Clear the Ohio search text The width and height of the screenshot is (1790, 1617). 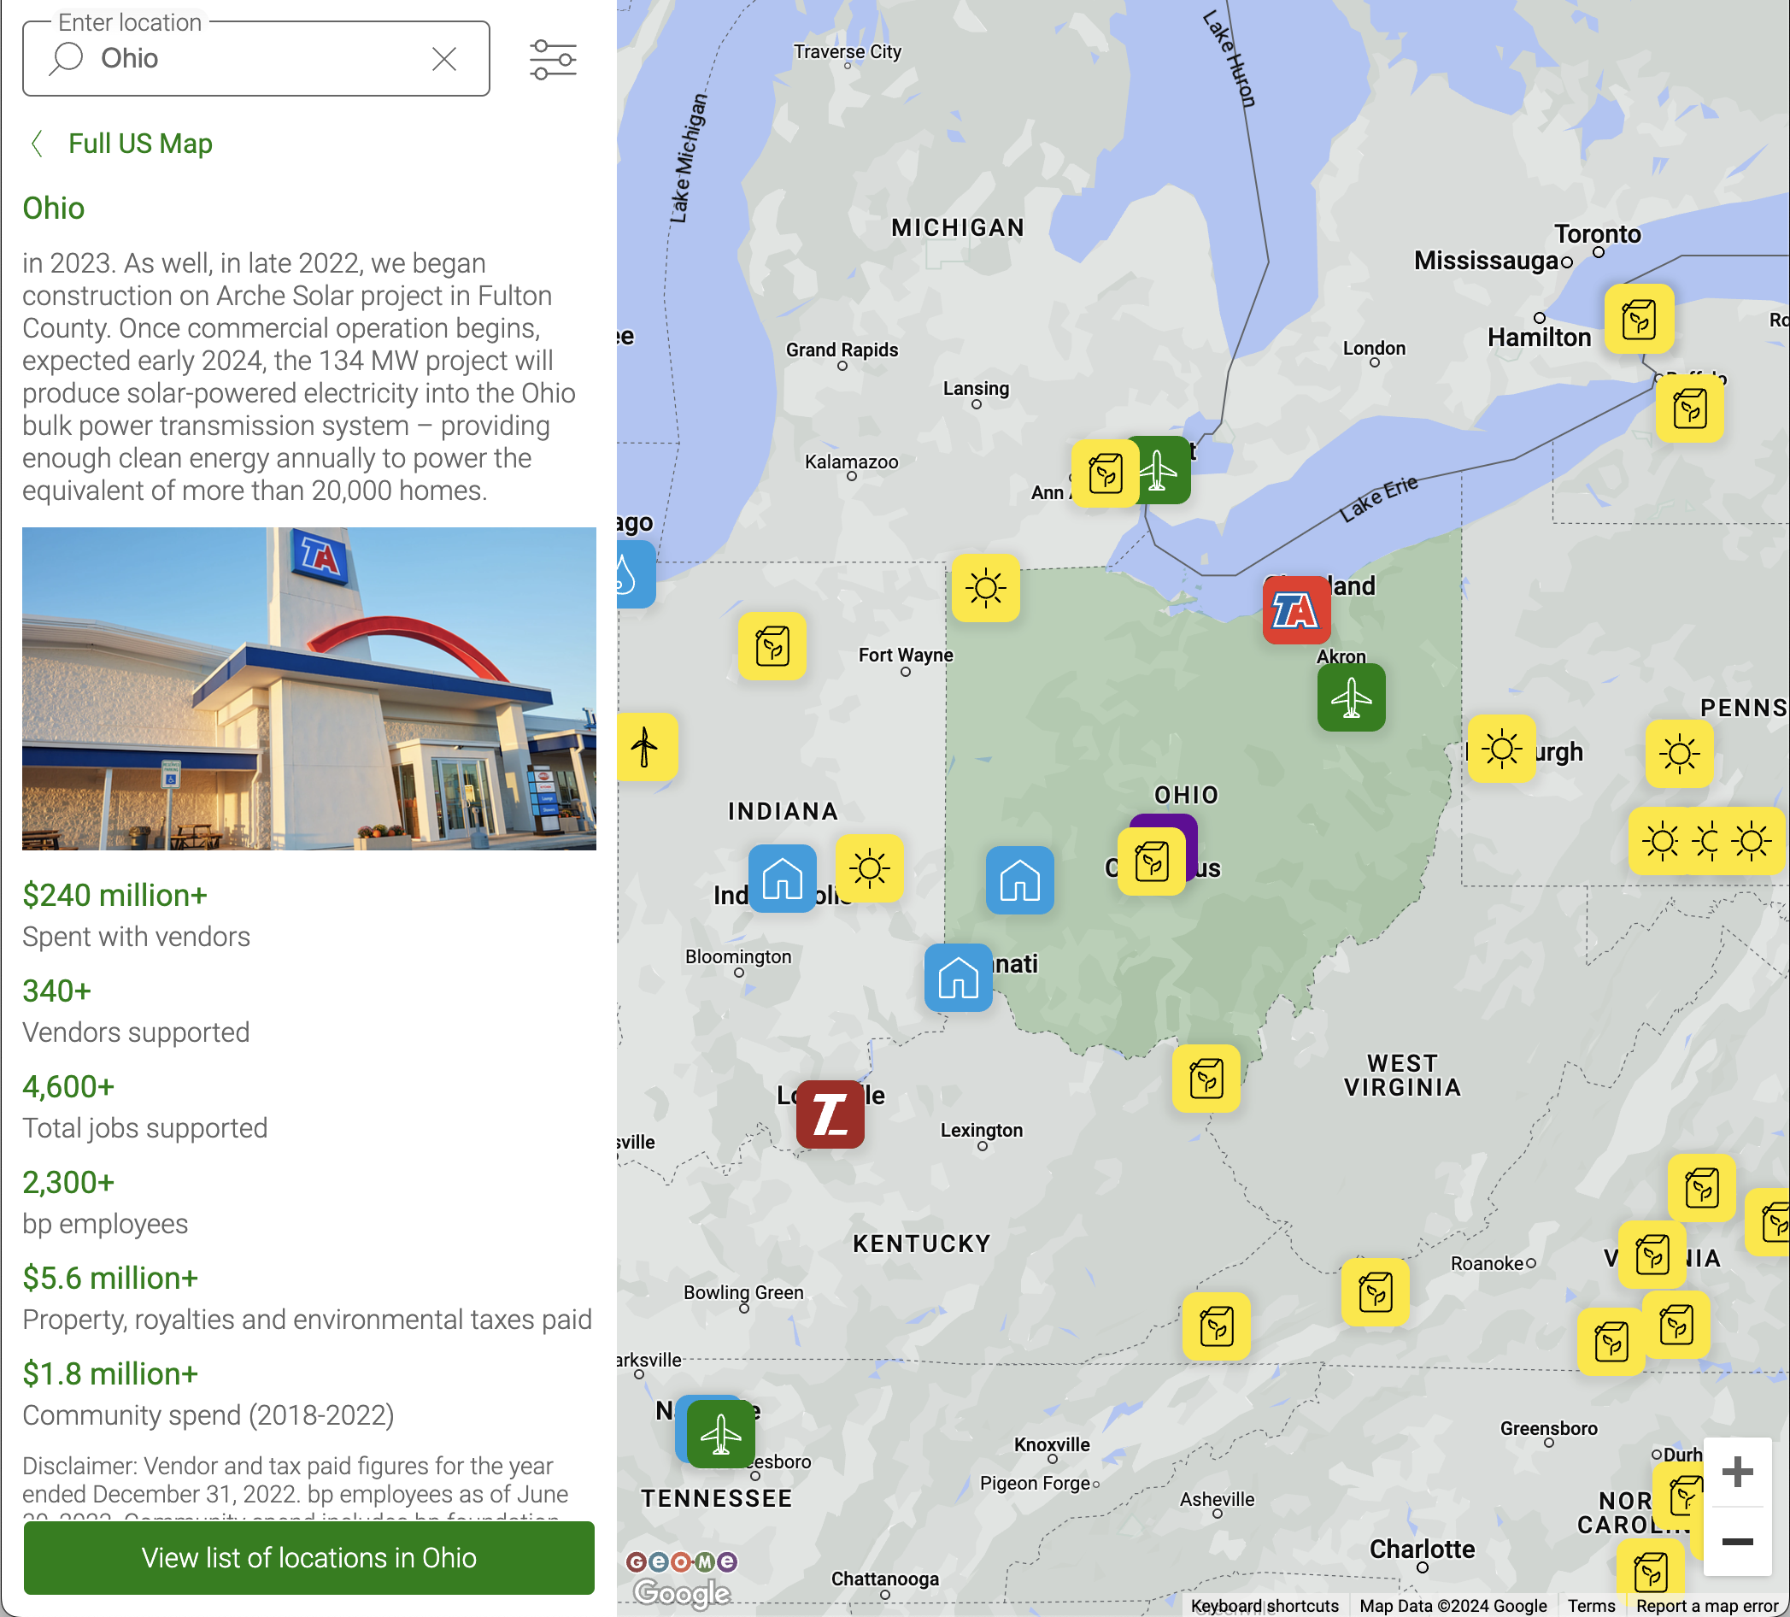pos(444,59)
